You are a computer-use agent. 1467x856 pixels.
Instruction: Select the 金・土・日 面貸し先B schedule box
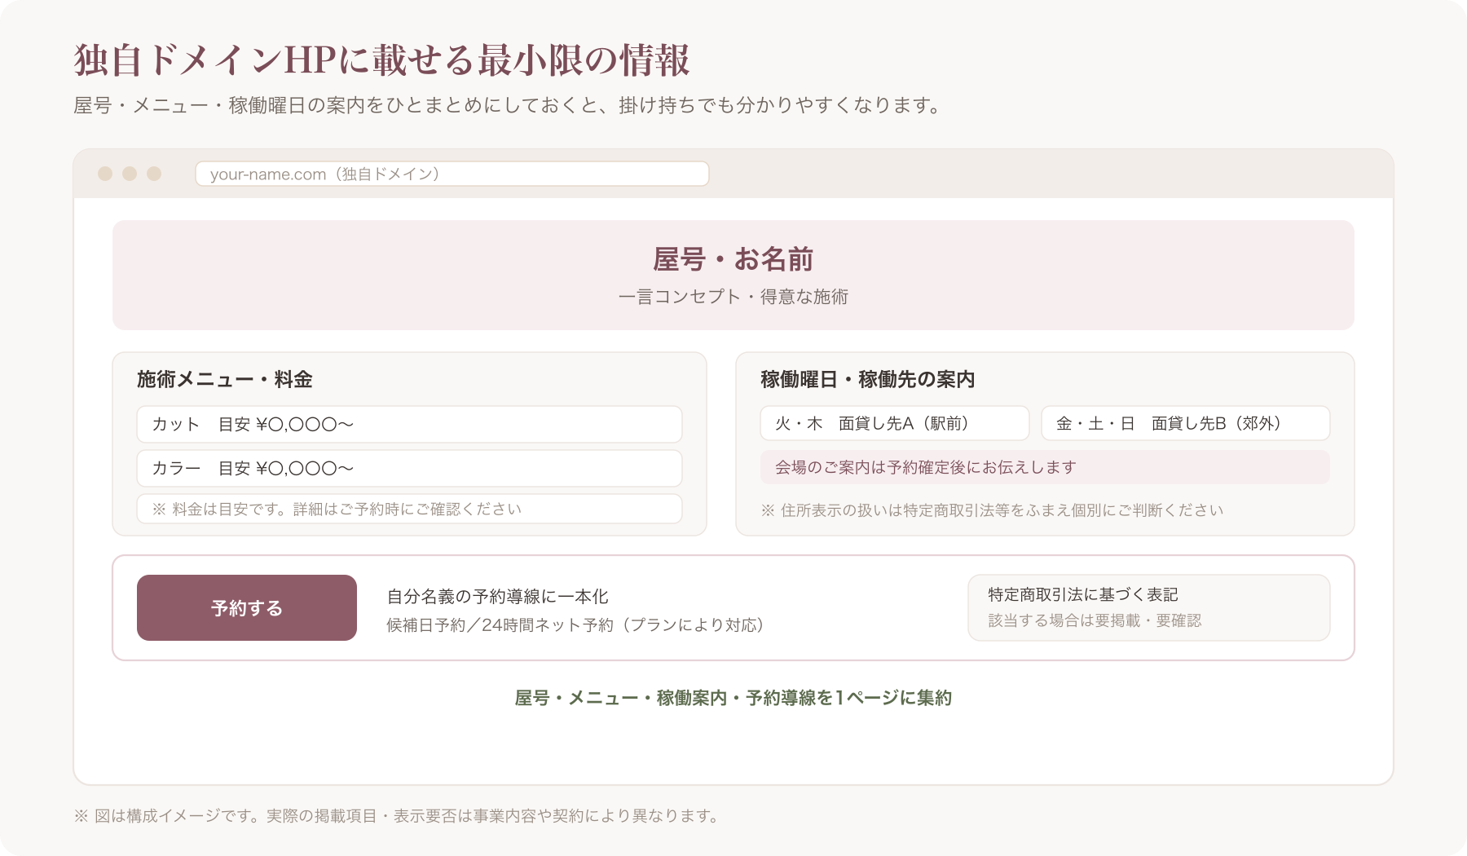pyautogui.click(x=1186, y=423)
